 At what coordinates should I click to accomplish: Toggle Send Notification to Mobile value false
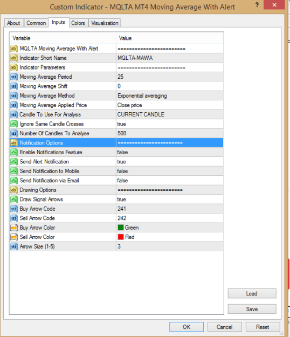tap(122, 171)
